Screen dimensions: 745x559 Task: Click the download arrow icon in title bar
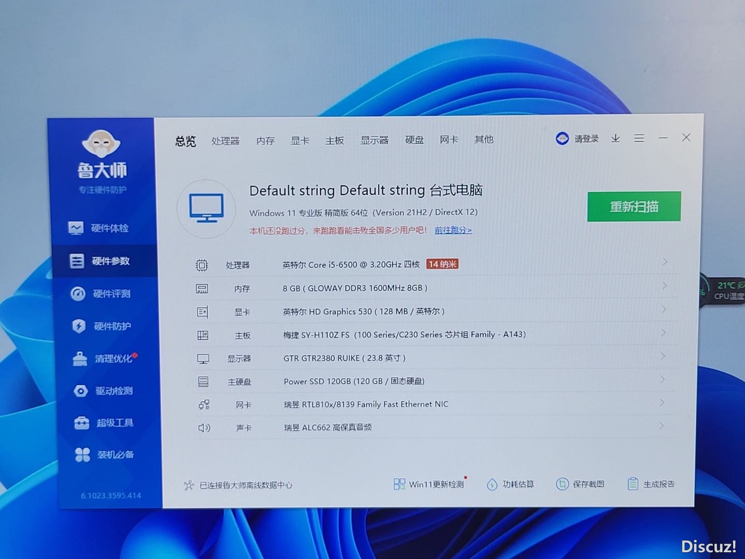615,138
